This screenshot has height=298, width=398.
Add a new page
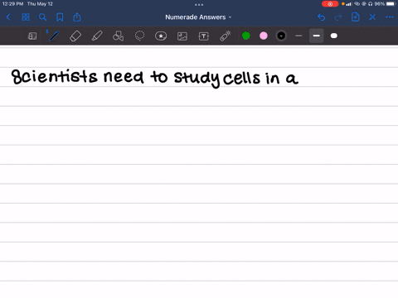356,17
